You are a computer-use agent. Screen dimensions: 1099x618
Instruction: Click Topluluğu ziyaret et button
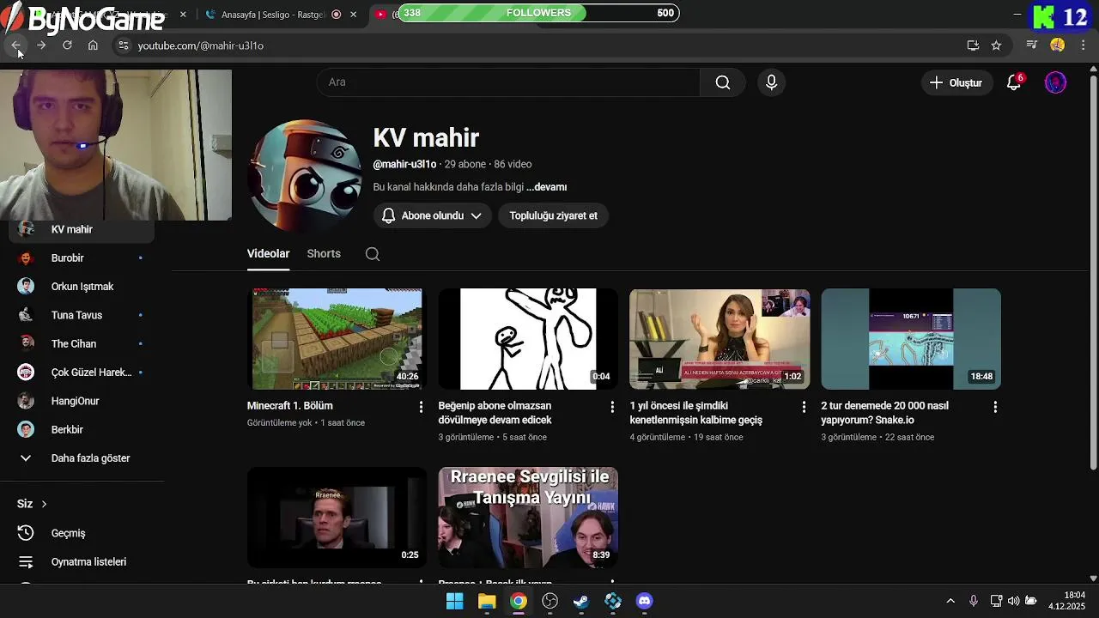point(553,215)
